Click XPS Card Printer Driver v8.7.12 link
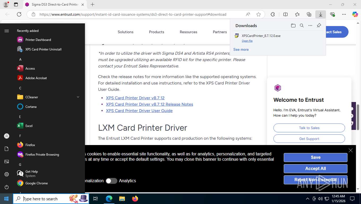Screen dimensions: 361x204 click(x=135, y=98)
